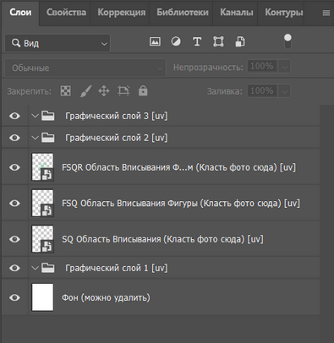334x343 pixels.
Task: Toggle visibility of SQ Область Вписывания layer
Action: [x=14, y=239]
